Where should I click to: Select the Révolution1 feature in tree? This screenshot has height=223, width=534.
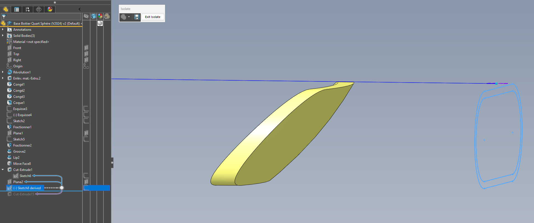[22, 72]
